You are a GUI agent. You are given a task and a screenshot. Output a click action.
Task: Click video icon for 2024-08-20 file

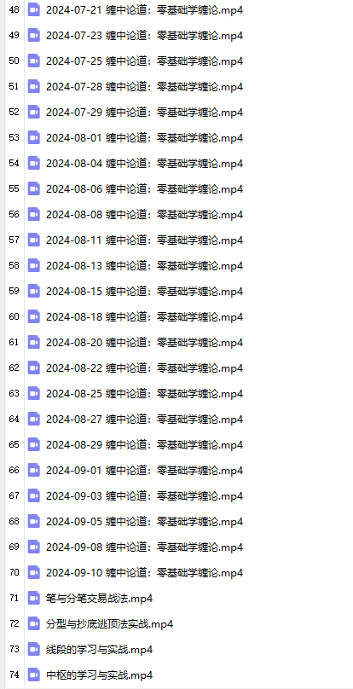point(34,342)
